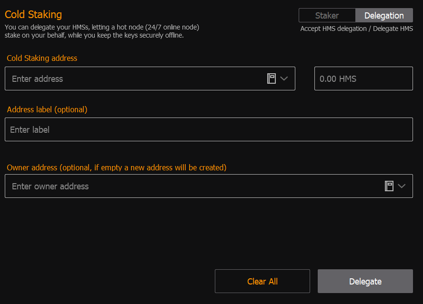Image resolution: width=423 pixels, height=304 pixels.
Task: Click the 'Address label (optional)' caption
Action: point(47,109)
